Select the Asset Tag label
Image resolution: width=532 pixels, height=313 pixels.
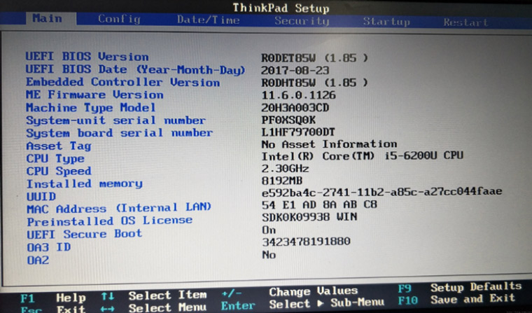[59, 146]
